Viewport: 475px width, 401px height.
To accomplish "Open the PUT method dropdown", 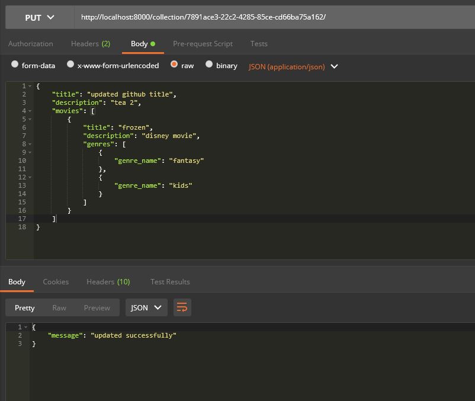I will pos(39,18).
